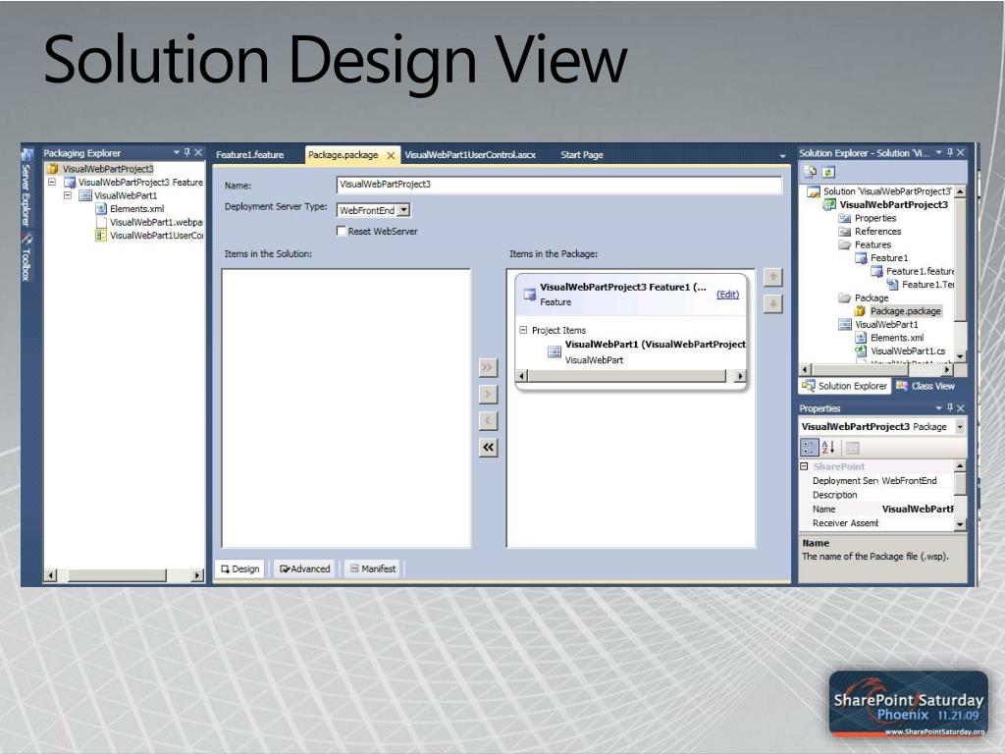Click the Edit link on Feature1
The height and width of the screenshot is (754, 1005).
(x=727, y=295)
